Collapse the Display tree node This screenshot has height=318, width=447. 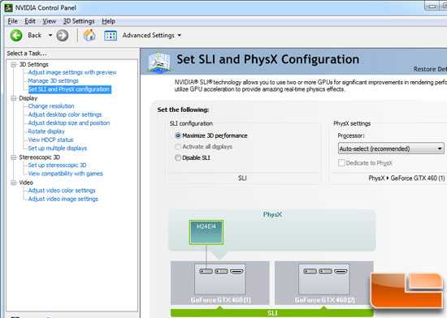click(13, 98)
